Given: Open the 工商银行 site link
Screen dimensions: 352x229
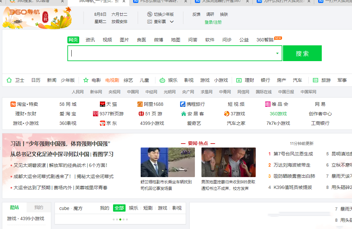Looking at the screenshot, I should click(320, 123).
